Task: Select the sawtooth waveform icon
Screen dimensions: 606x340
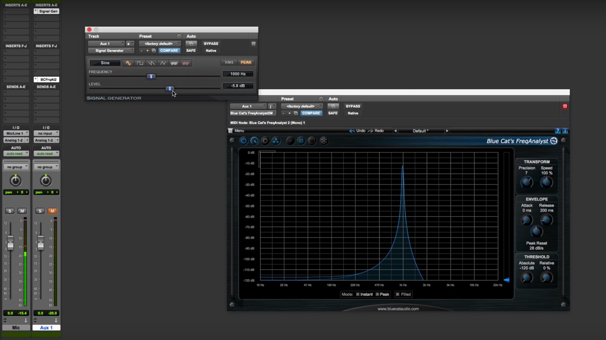Action: (151, 63)
